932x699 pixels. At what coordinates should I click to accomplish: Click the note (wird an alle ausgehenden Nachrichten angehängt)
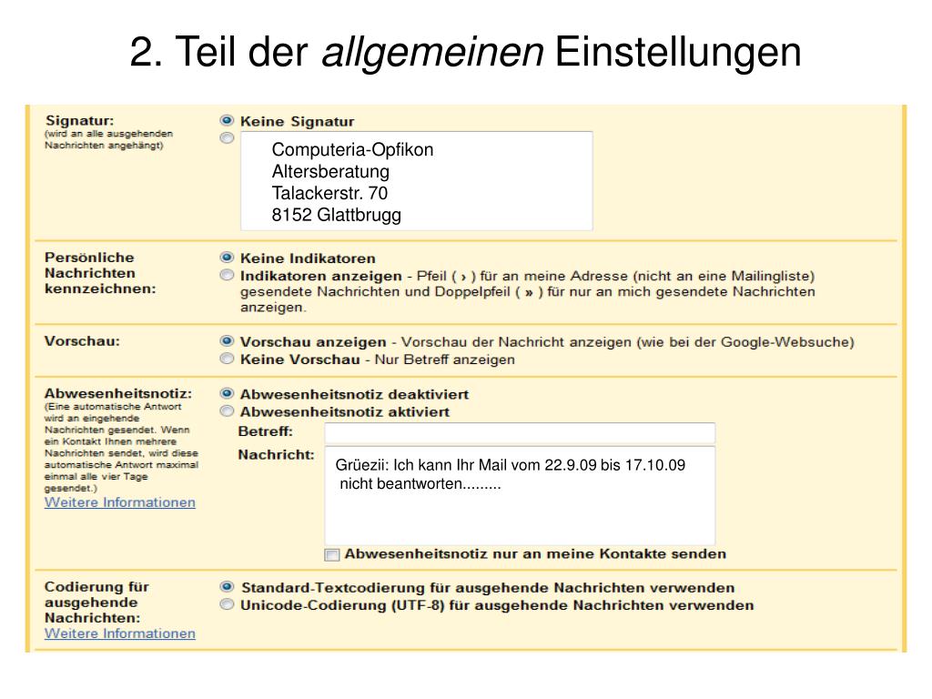click(109, 139)
